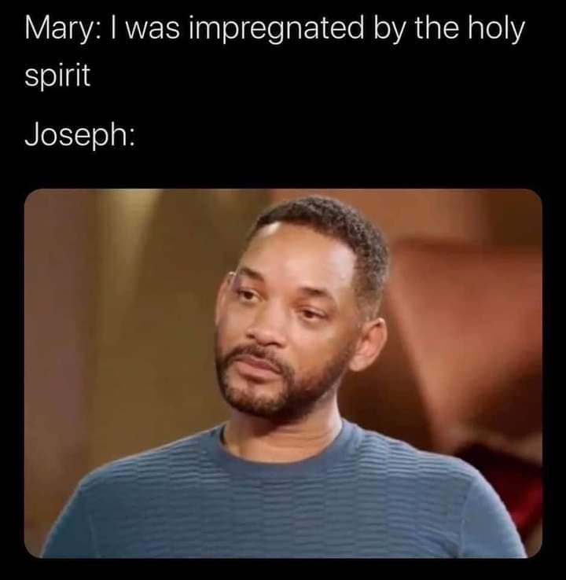The width and height of the screenshot is (566, 580).
Task: Open the embedded photo of the man
Action: click(x=283, y=373)
